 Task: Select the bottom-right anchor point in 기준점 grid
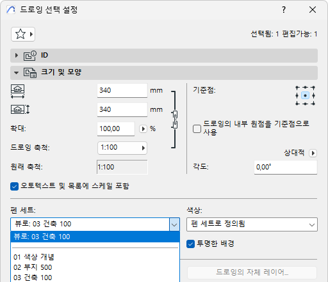coord(313,104)
